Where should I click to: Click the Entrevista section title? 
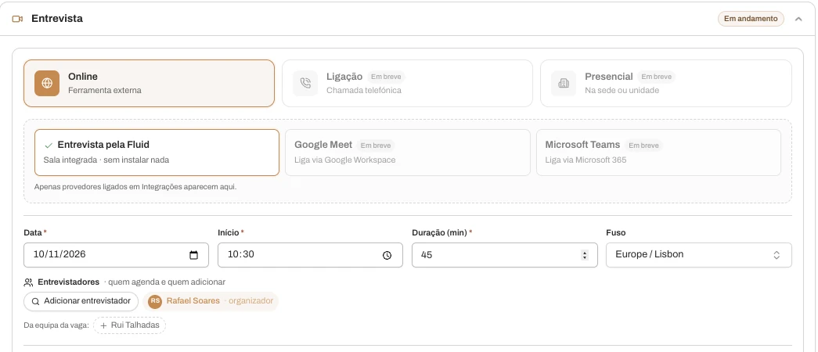pyautogui.click(x=57, y=19)
